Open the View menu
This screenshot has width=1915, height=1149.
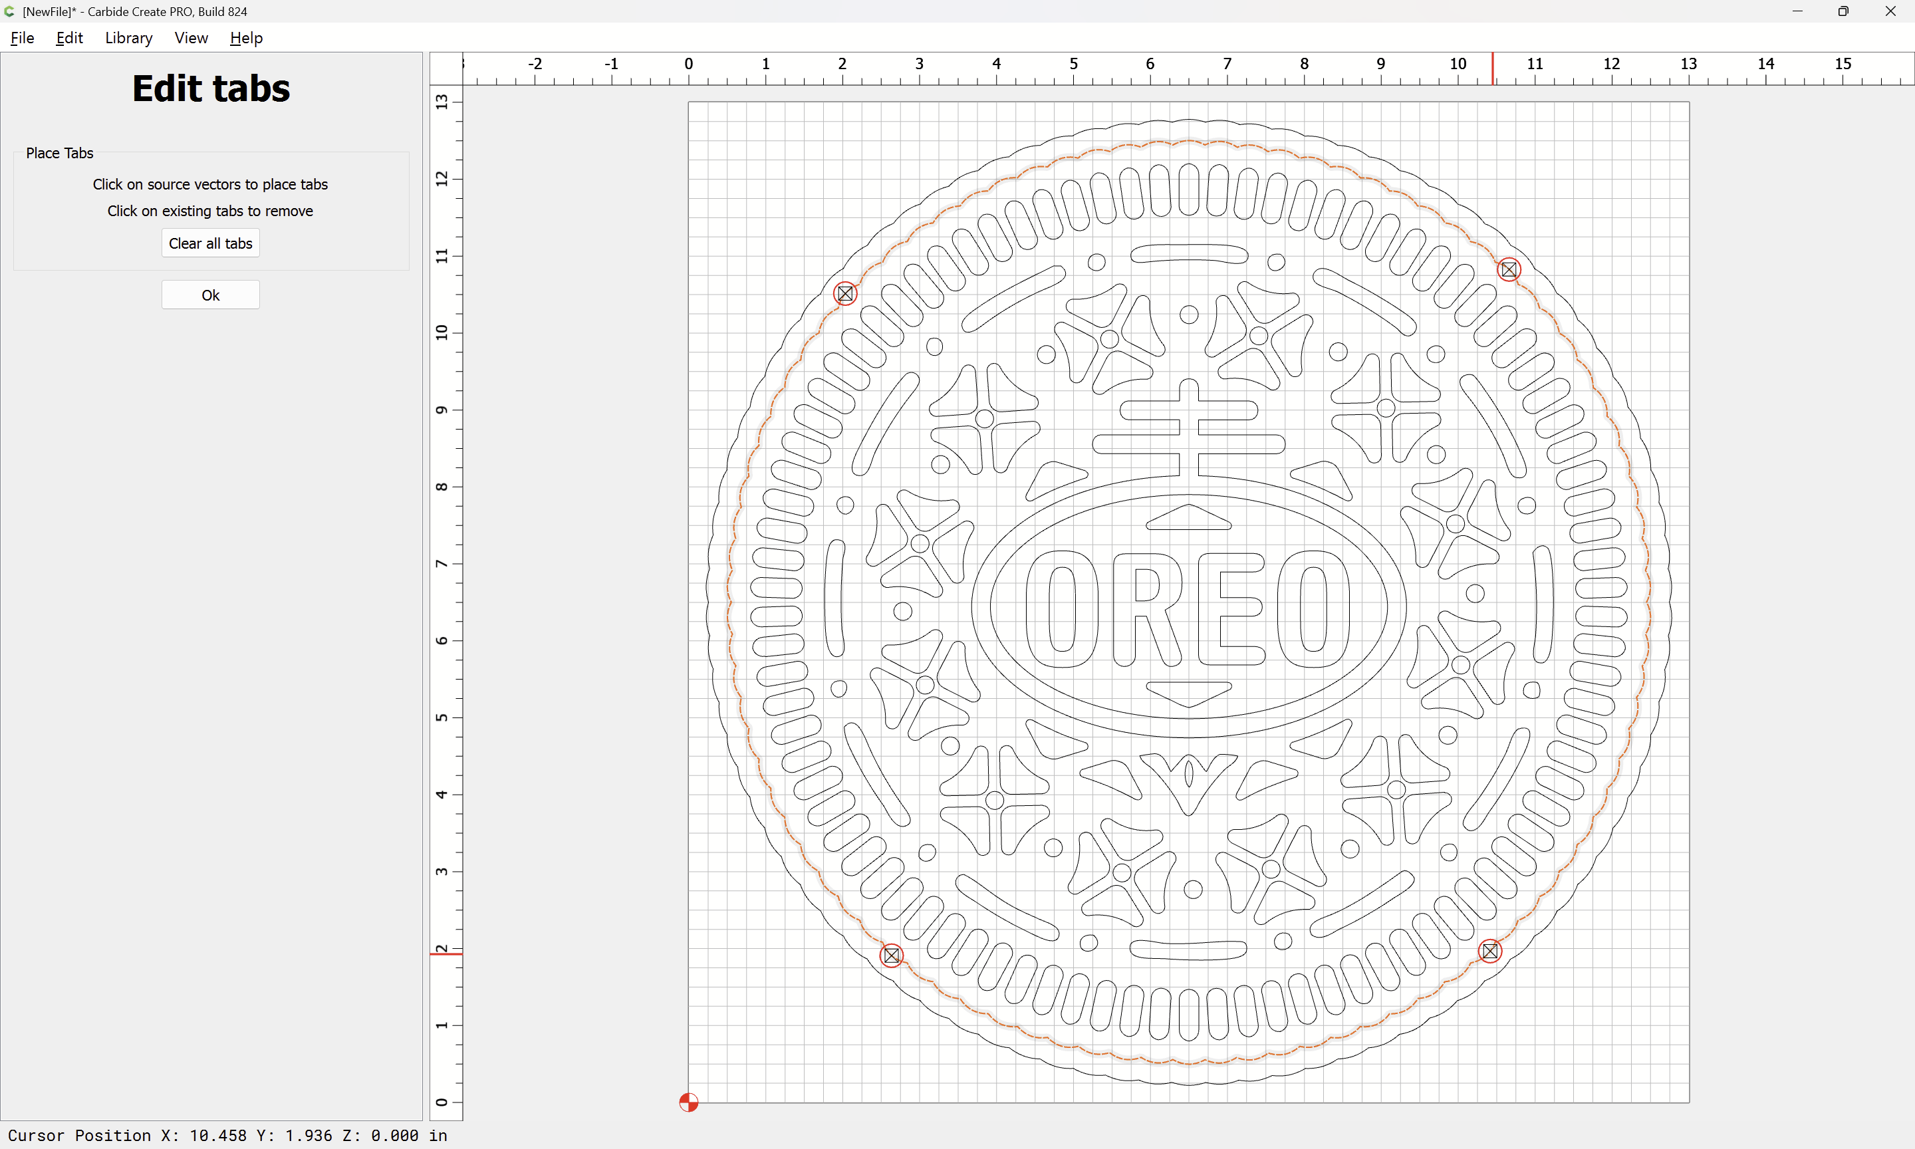pyautogui.click(x=190, y=37)
